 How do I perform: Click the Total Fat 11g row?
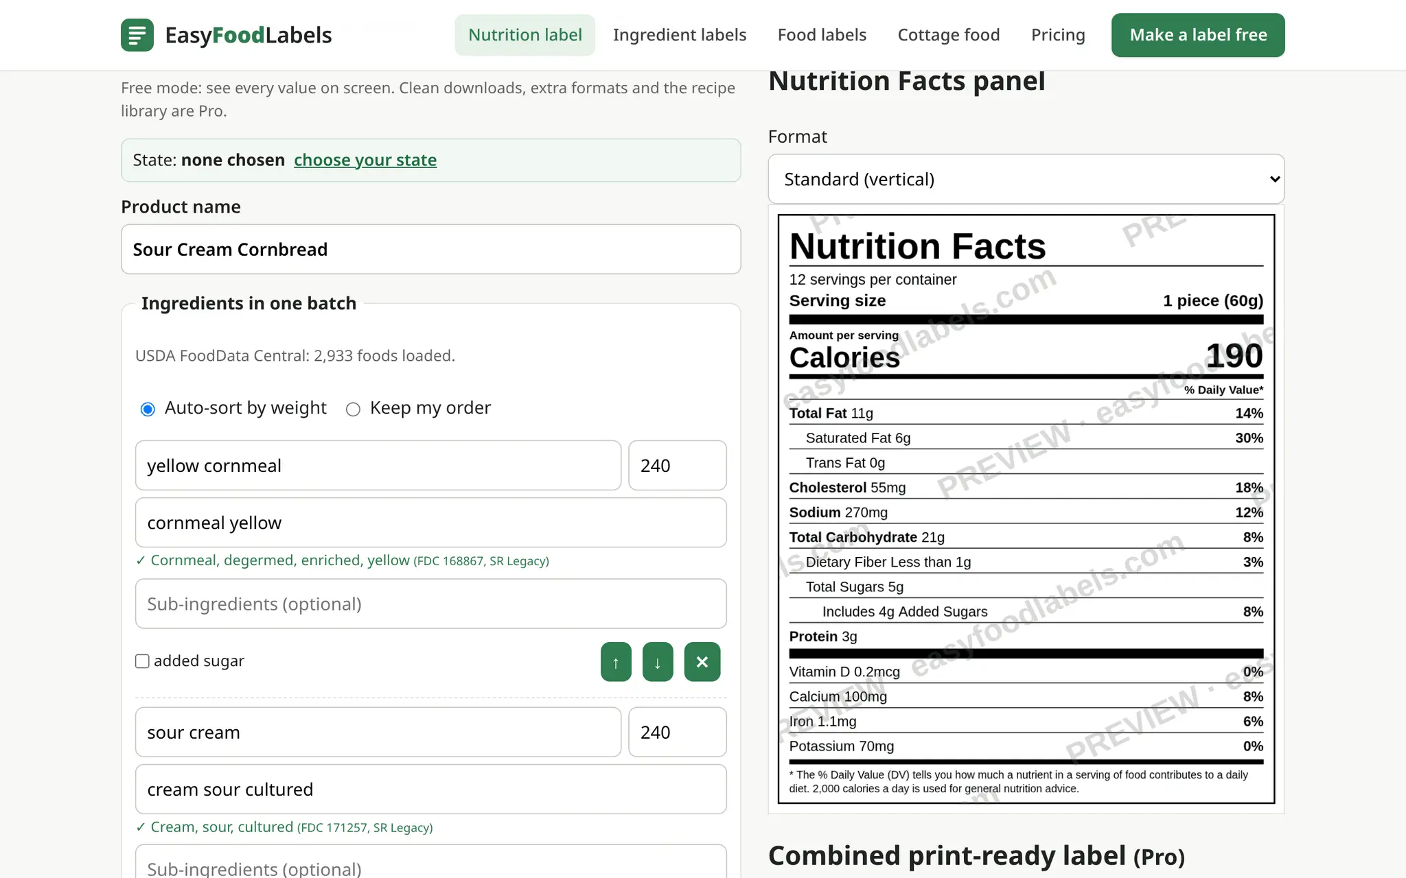click(1026, 413)
